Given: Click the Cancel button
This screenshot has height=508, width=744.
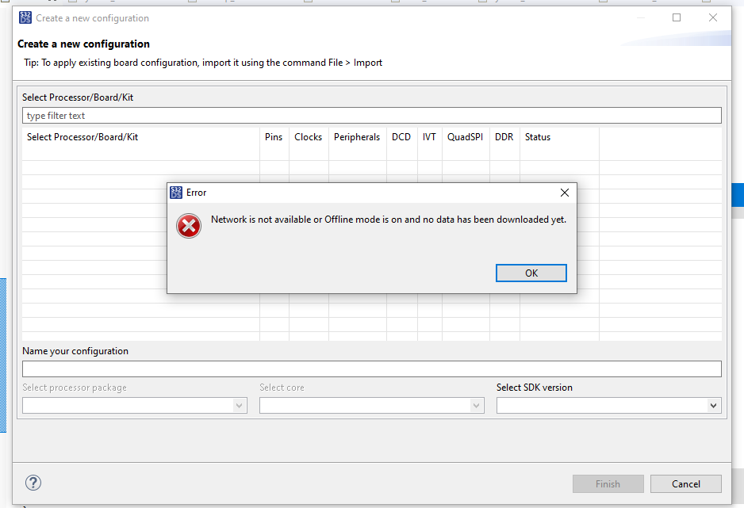Looking at the screenshot, I should click(685, 484).
